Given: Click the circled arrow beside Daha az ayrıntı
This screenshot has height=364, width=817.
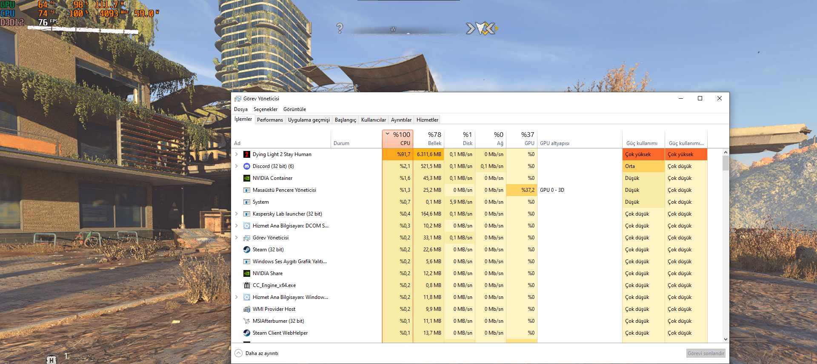Looking at the screenshot, I should pyautogui.click(x=239, y=353).
